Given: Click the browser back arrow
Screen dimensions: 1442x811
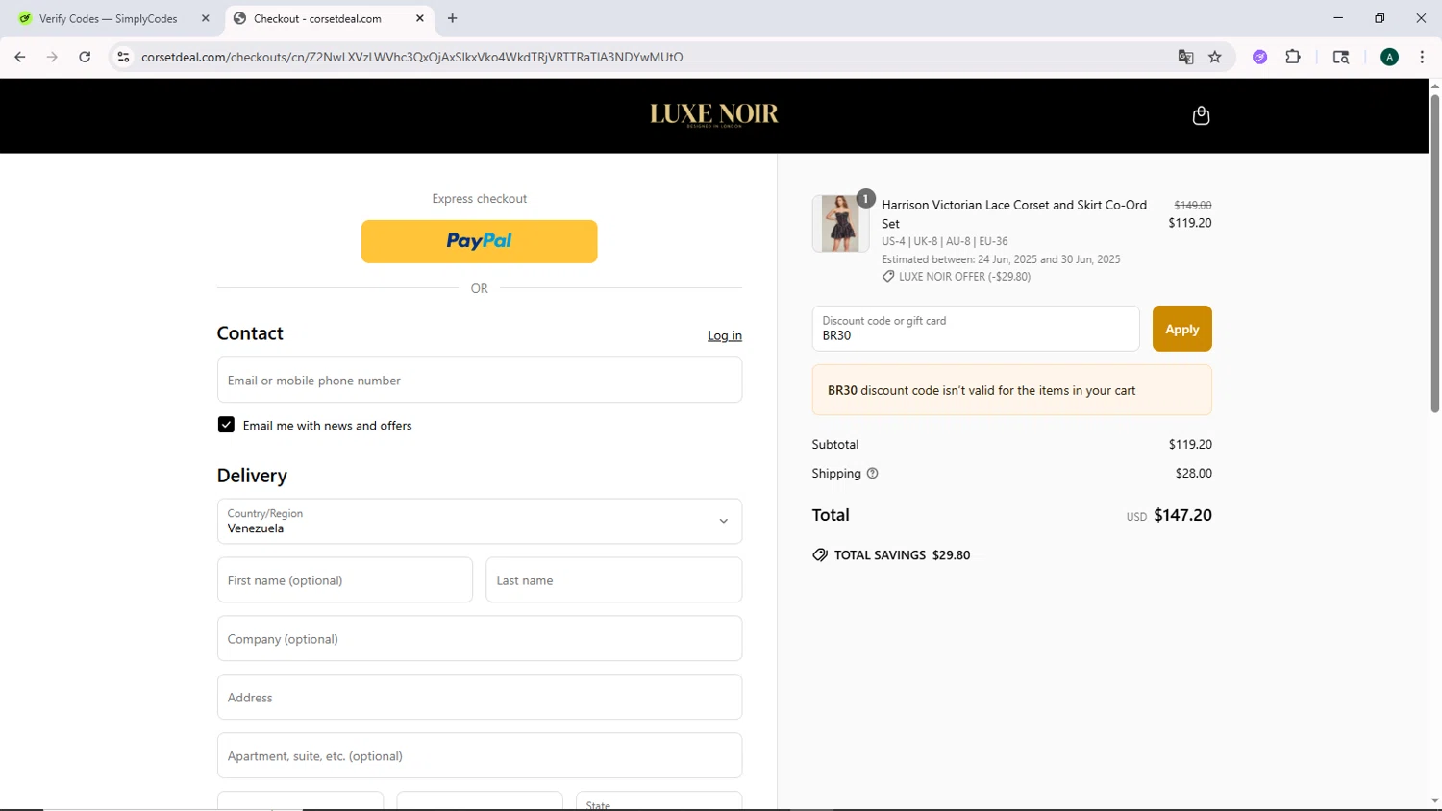Looking at the screenshot, I should pos(20,57).
